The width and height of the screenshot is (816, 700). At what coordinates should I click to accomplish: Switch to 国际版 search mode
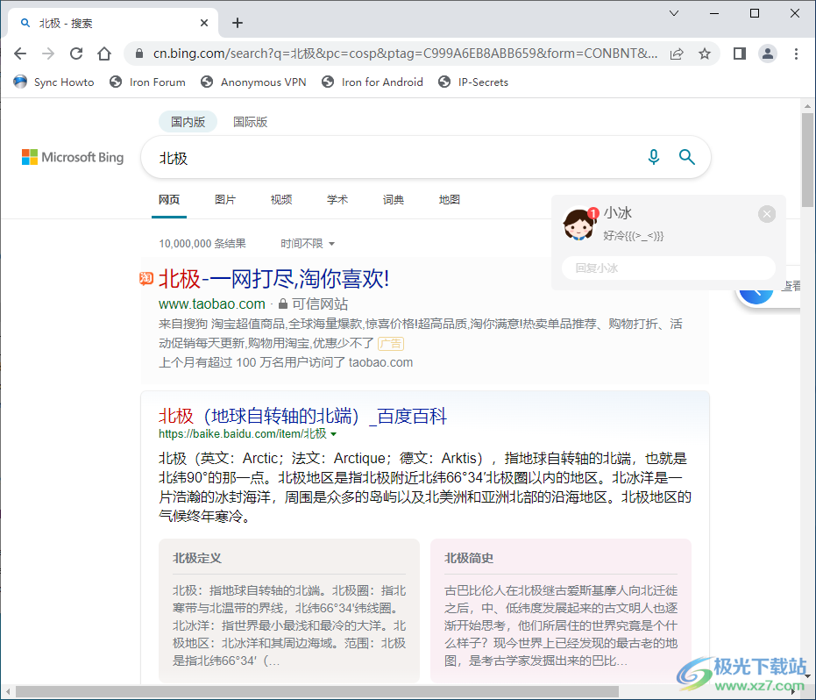[x=251, y=122]
